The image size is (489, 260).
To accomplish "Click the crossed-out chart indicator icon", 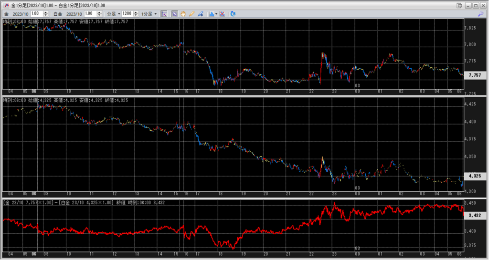I will click(223, 14).
